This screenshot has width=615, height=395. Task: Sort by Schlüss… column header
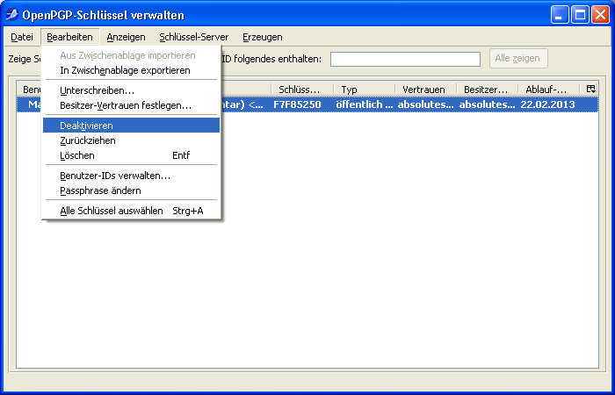point(302,90)
